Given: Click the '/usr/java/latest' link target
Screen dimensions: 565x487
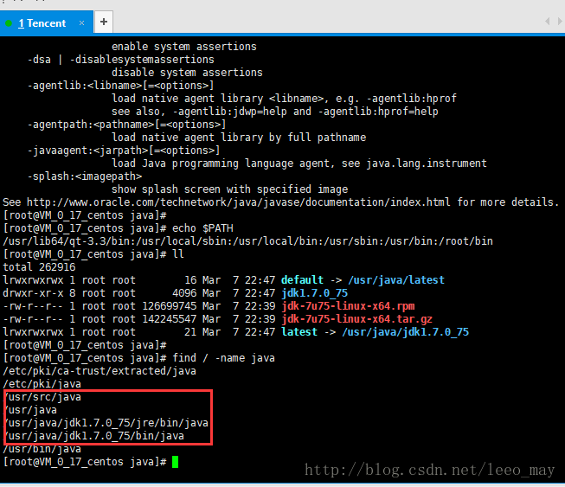Looking at the screenshot, I should (x=396, y=280).
